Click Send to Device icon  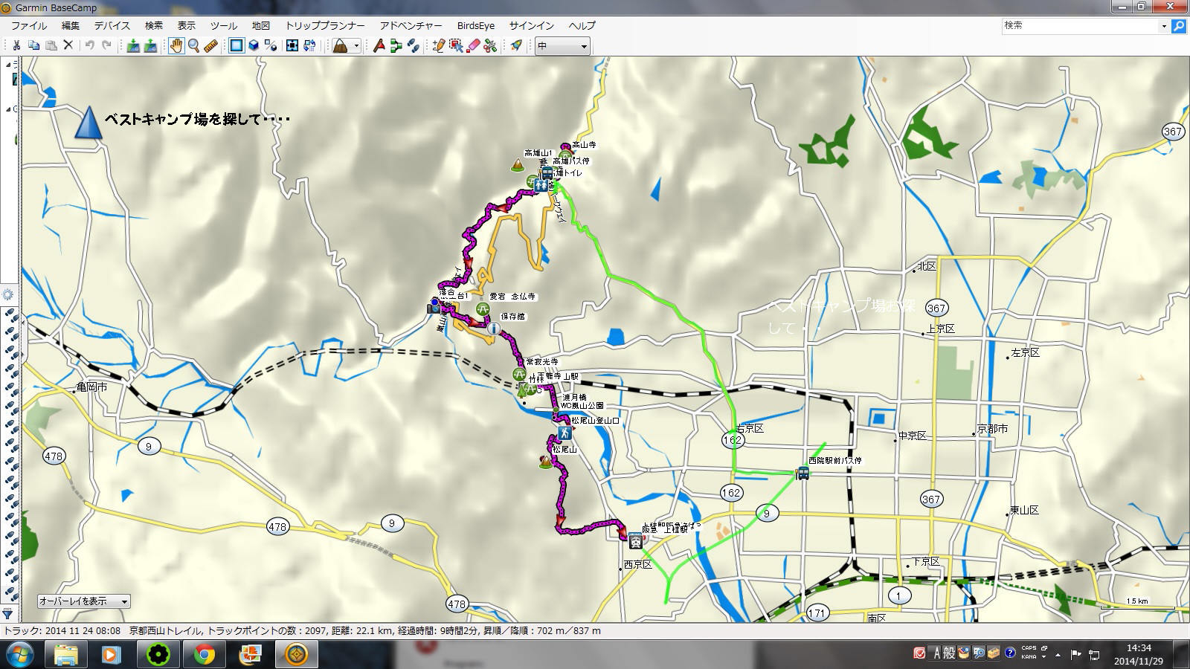pyautogui.click(x=133, y=45)
